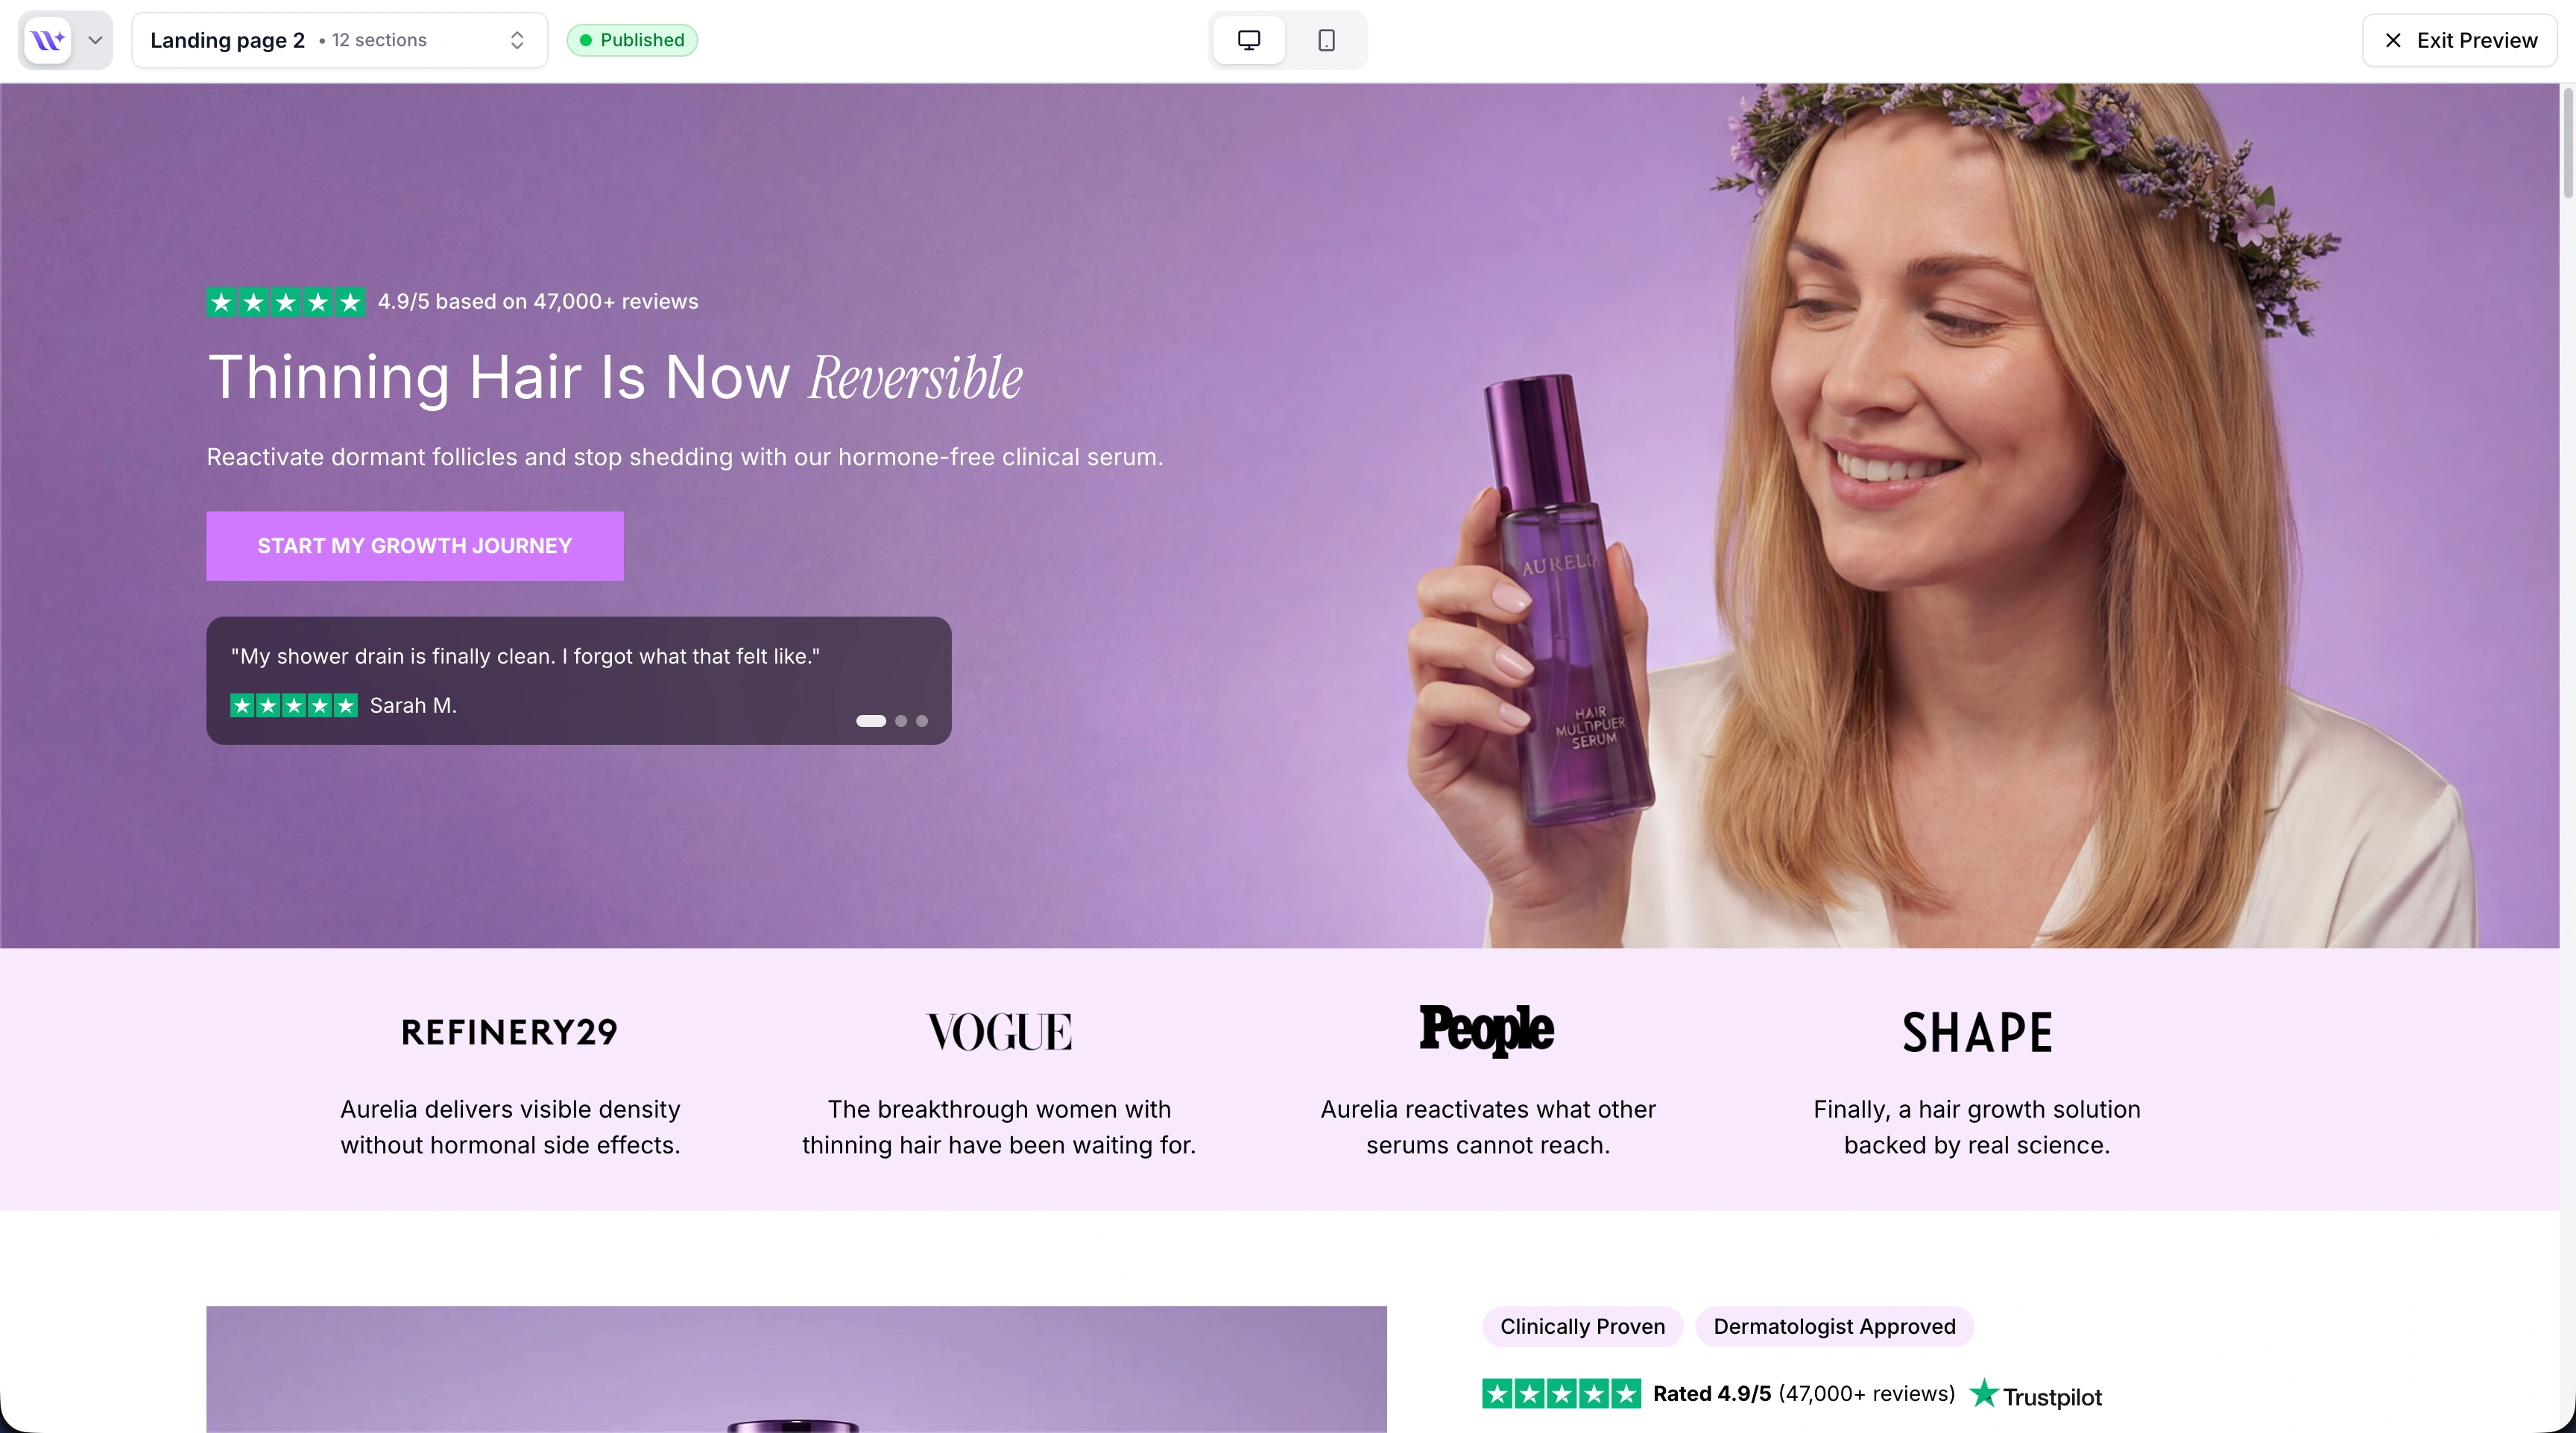Click the up-down arrows in page selector
2576x1433 pixels.
pyautogui.click(x=517, y=40)
